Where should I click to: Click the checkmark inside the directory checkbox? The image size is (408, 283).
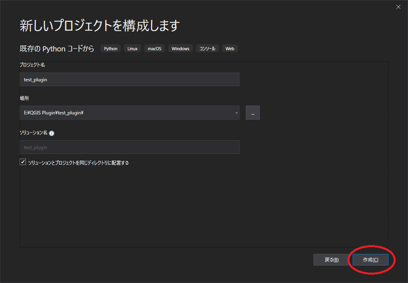23,161
